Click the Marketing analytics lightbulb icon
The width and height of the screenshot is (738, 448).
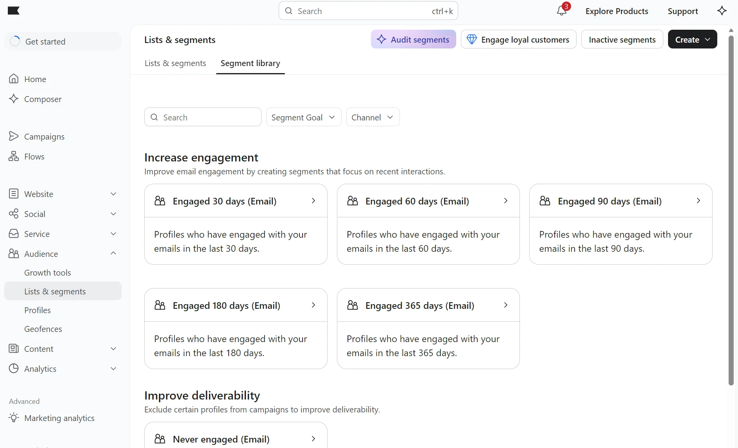coord(14,418)
